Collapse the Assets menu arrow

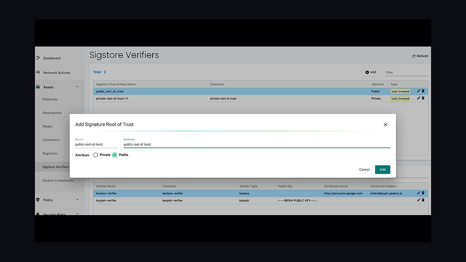point(77,87)
